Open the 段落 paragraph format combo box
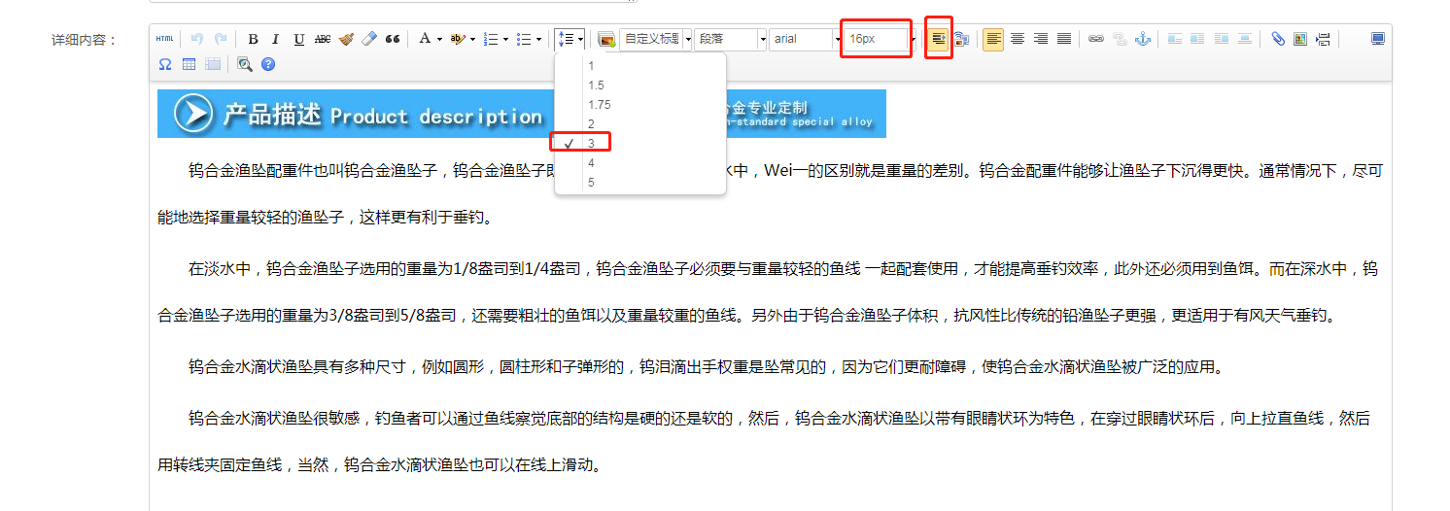This screenshot has width=1450, height=511. pyautogui.click(x=732, y=39)
